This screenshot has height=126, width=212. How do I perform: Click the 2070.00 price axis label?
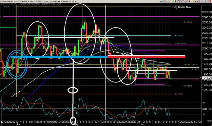pyautogui.click(x=207, y=12)
